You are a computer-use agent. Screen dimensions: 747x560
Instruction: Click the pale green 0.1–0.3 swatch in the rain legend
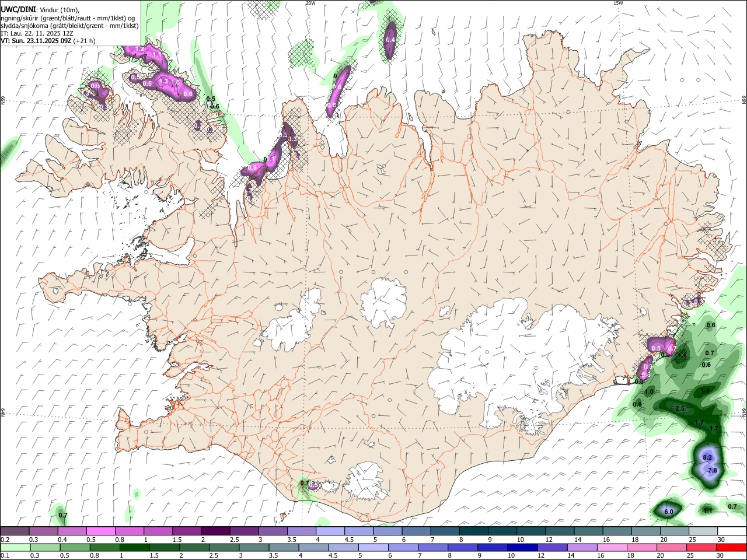(15, 547)
